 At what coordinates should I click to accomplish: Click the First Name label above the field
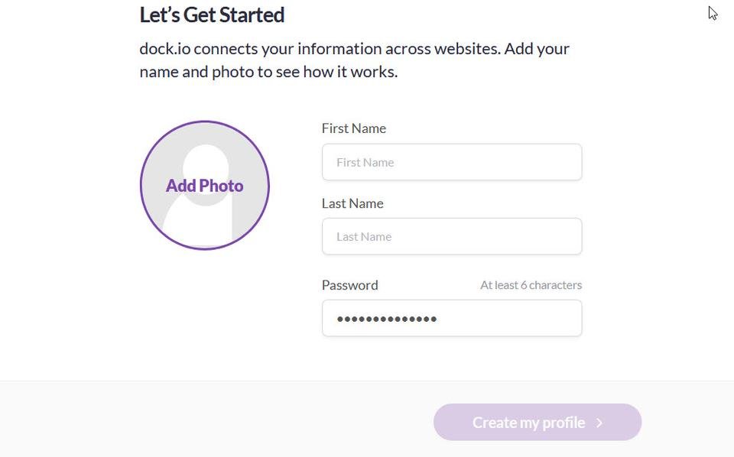[x=354, y=128]
